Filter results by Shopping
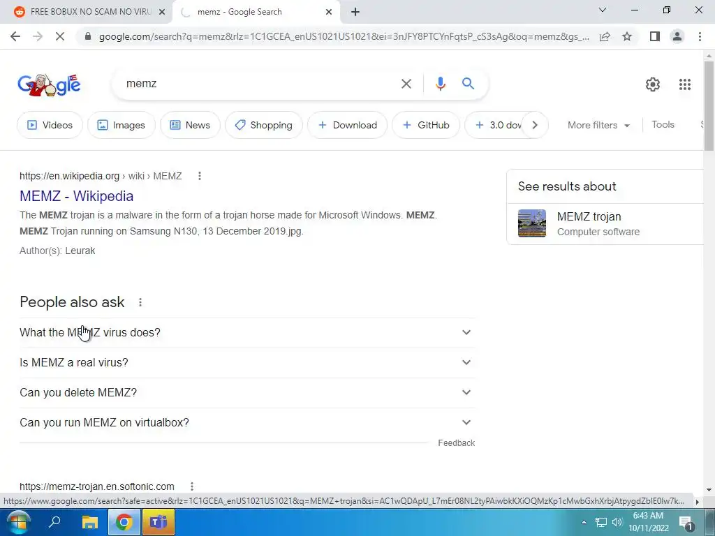 (263, 125)
